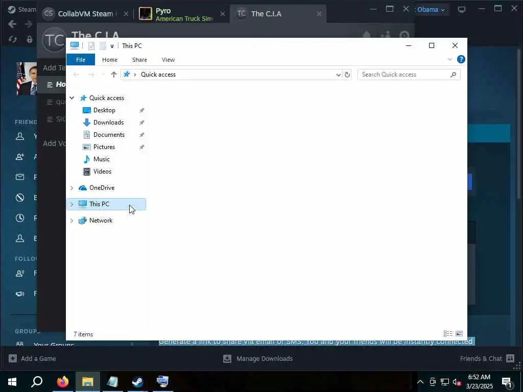Select Pictures in the navigation pane

(104, 147)
